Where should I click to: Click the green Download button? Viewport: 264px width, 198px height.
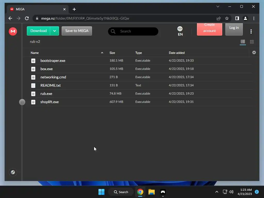pyautogui.click(x=39, y=31)
